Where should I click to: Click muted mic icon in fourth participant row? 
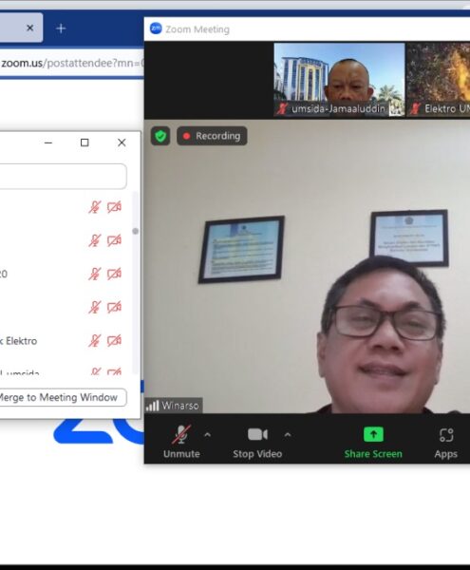tap(94, 307)
